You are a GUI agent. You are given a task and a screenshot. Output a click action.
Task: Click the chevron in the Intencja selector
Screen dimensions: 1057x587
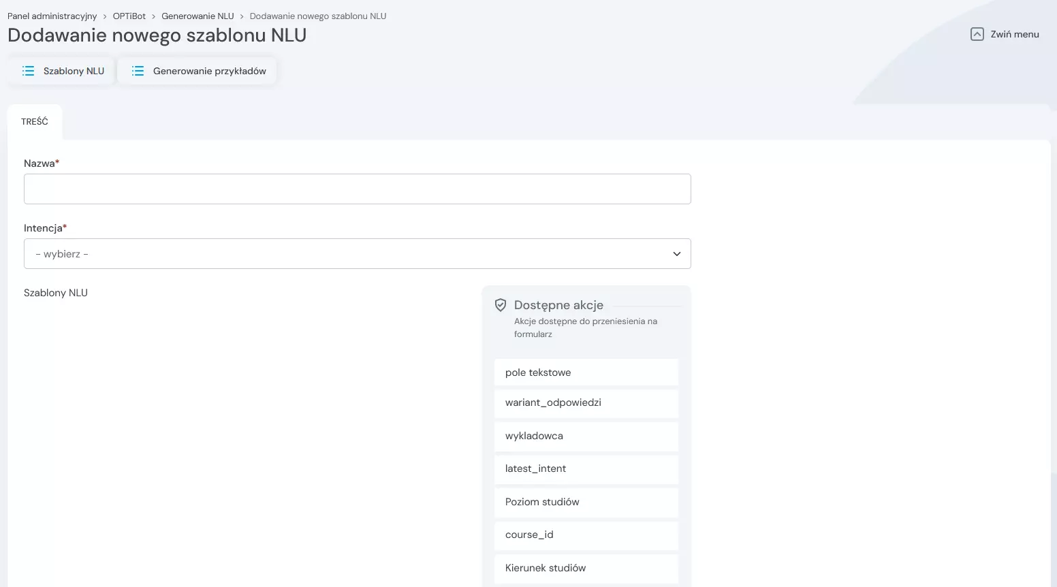[677, 253]
